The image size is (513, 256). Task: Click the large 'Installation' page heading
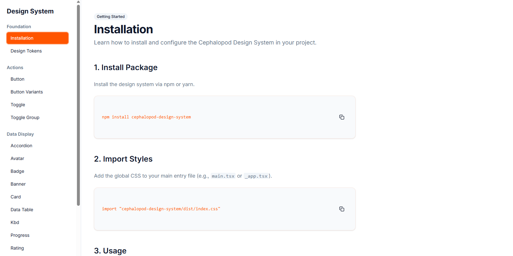[x=123, y=29]
